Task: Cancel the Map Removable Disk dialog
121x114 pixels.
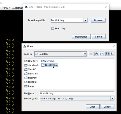Action: click(x=99, y=37)
